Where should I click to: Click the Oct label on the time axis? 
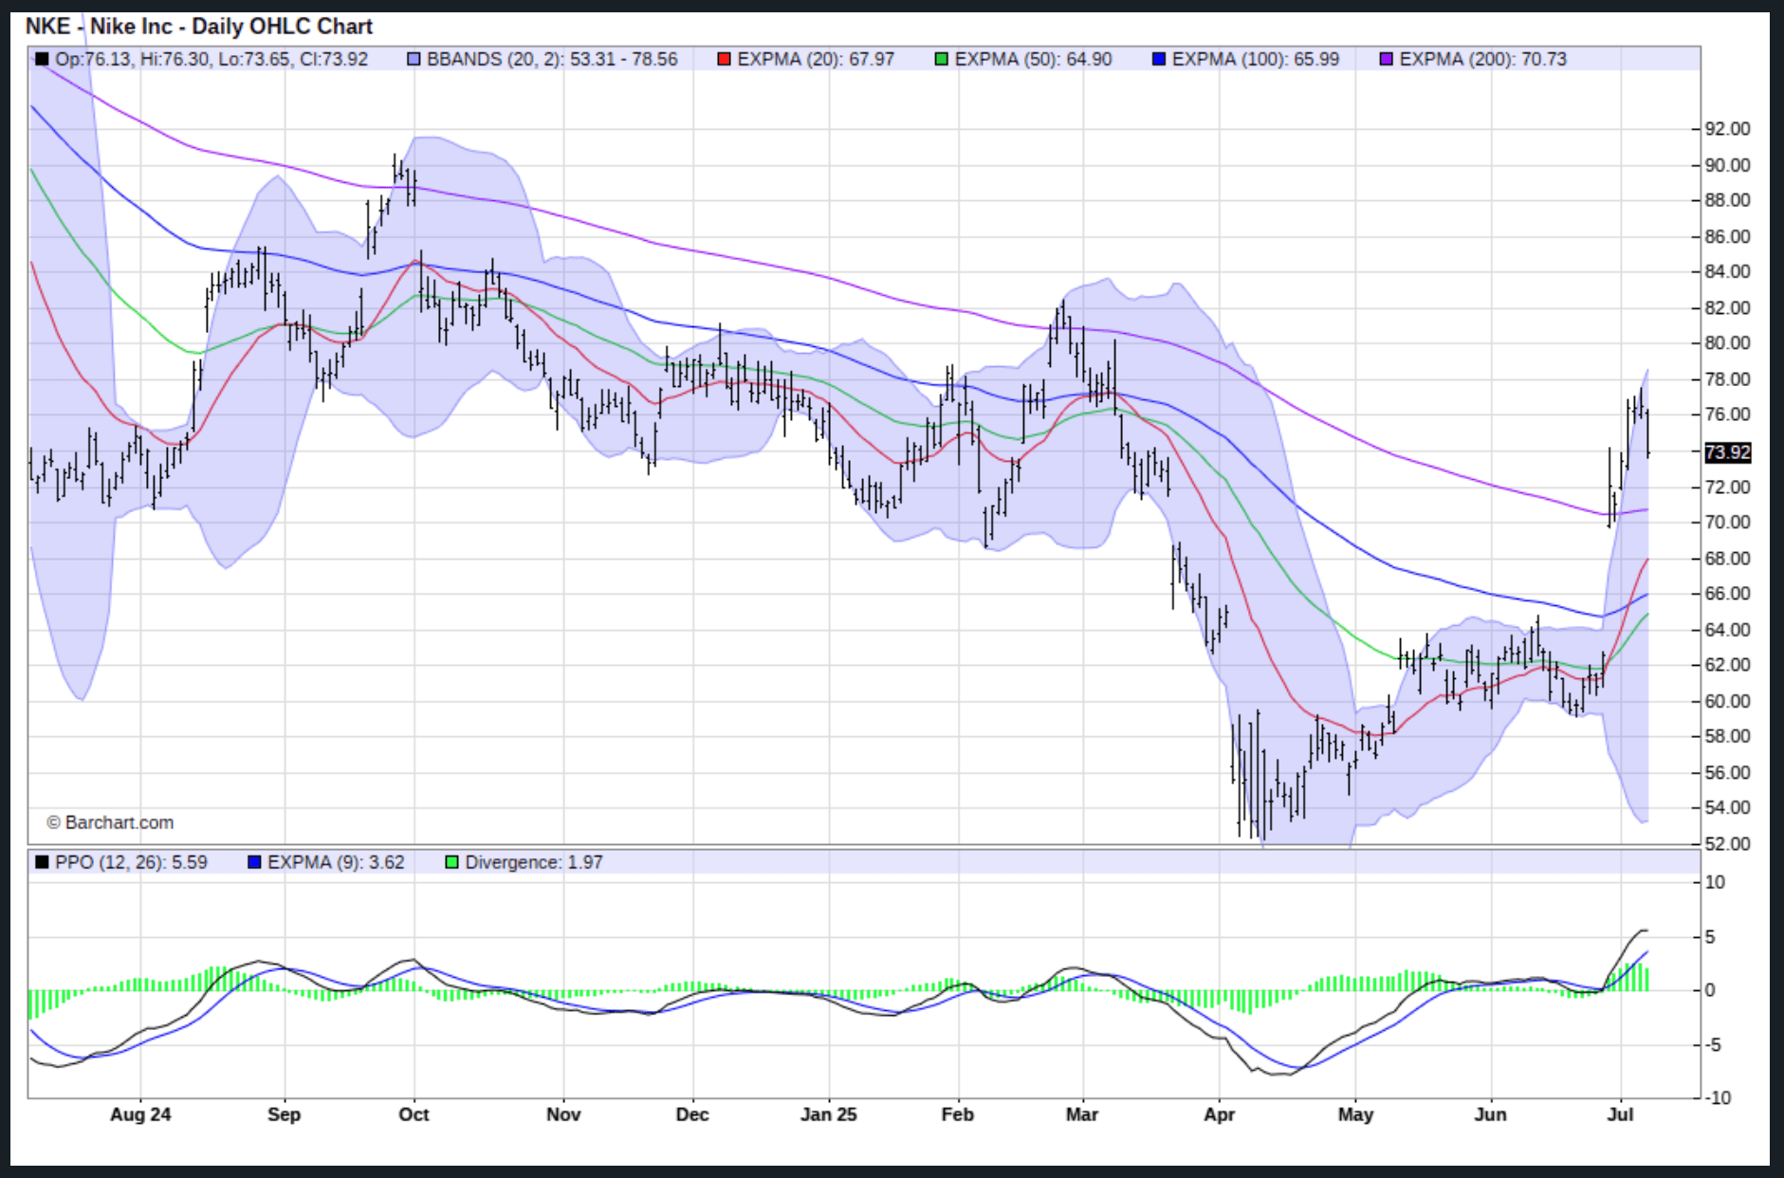414,1114
